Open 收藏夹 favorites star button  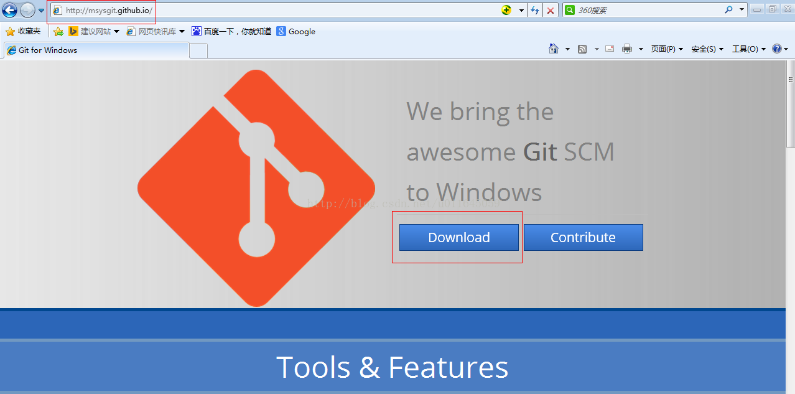click(23, 31)
